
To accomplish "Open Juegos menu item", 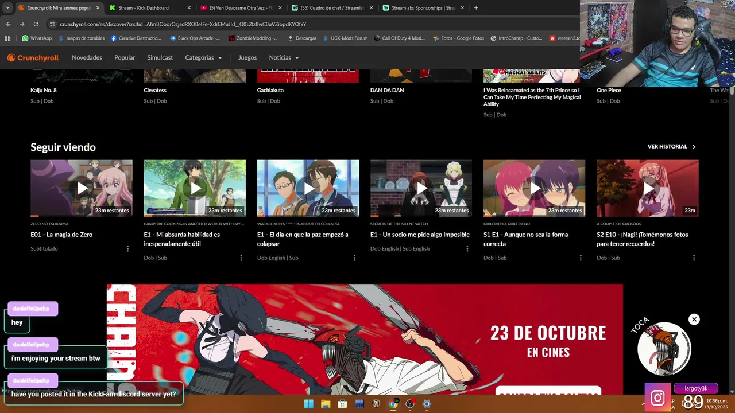I will (x=247, y=57).
